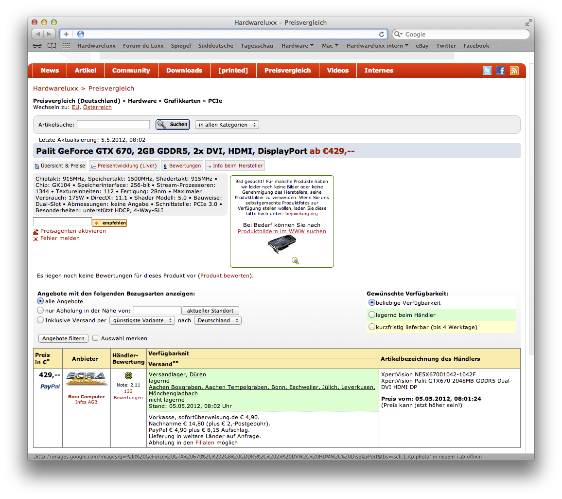Open the Downloads menu item
The image size is (562, 499).
click(184, 71)
